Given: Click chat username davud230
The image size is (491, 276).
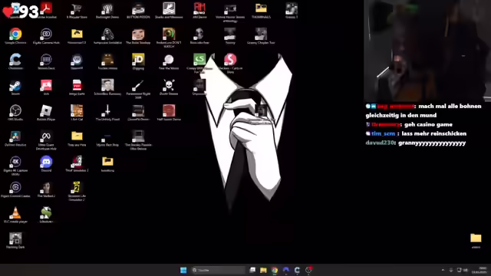Looking at the screenshot, I should tap(380, 143).
